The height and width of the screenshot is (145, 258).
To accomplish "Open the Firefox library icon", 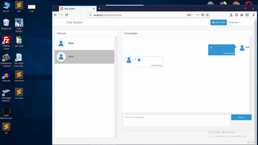I will point(242,15).
